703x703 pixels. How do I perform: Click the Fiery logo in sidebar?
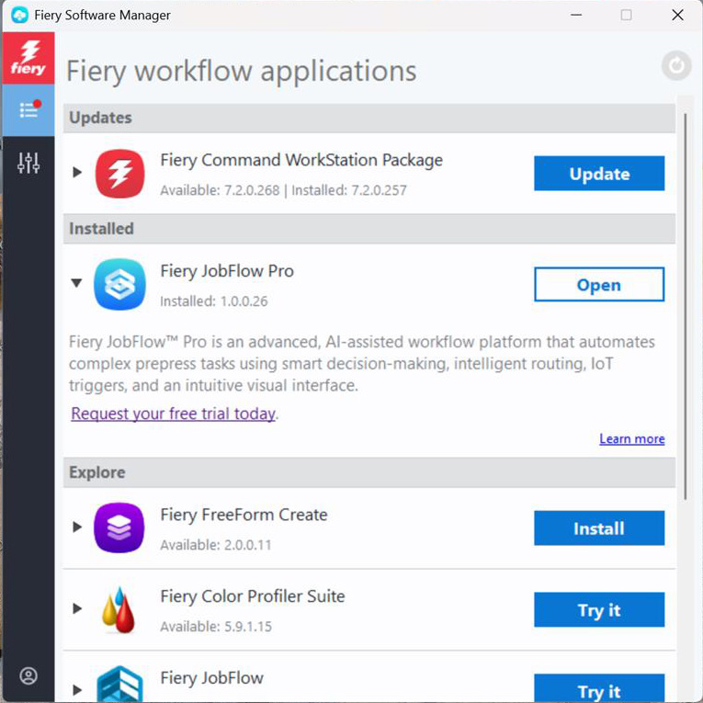(28, 58)
